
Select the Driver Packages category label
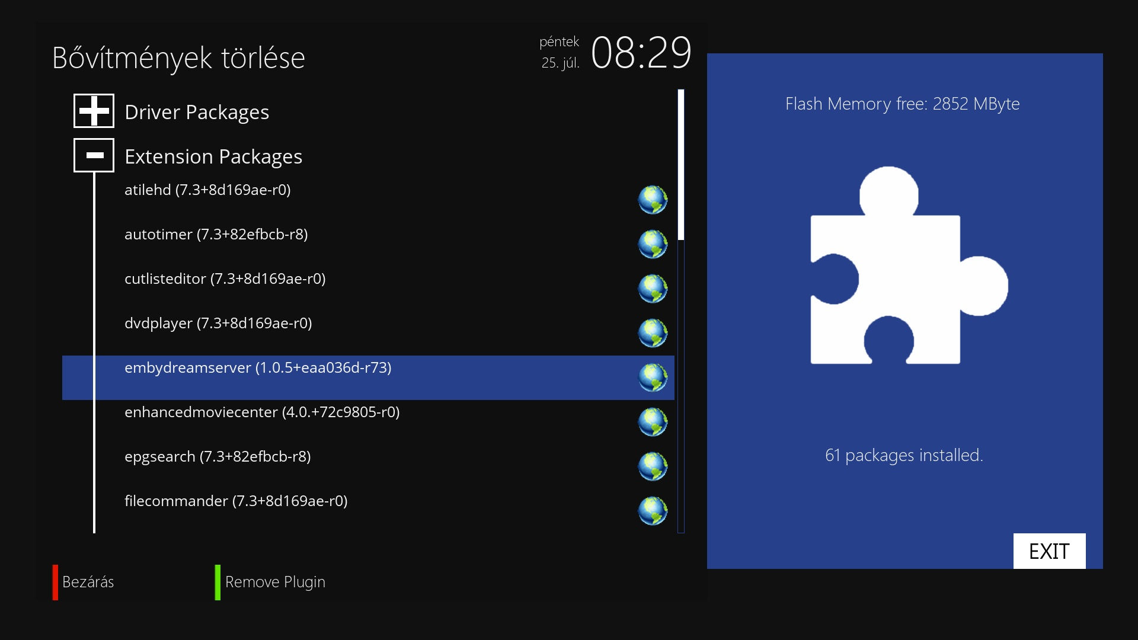(197, 112)
